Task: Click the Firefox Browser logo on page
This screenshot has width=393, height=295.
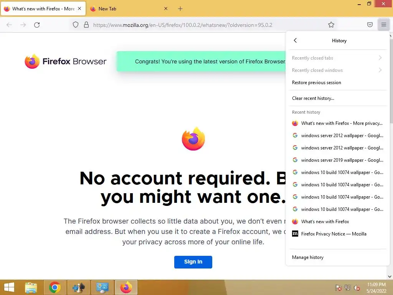Action: 66,61
